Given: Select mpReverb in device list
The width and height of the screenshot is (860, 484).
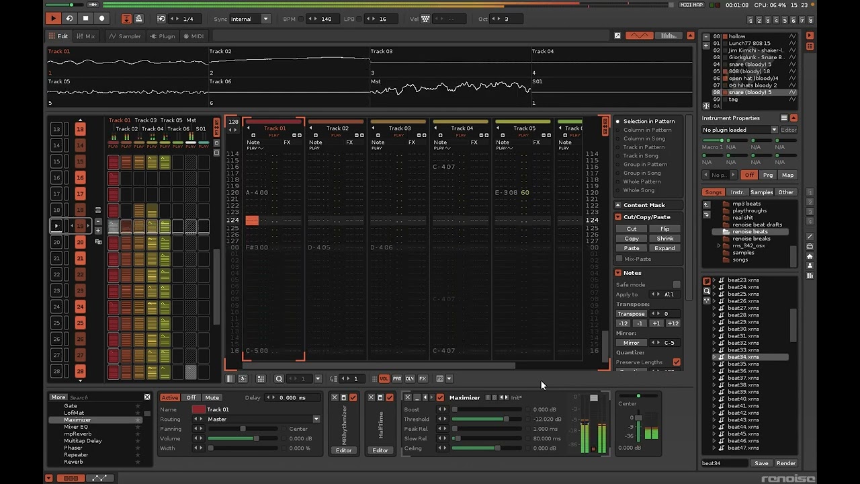Looking at the screenshot, I should click(77, 434).
